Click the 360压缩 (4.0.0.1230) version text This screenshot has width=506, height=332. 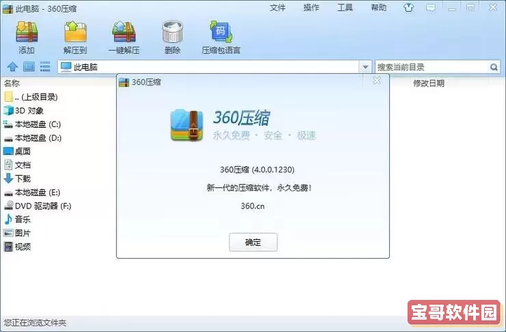[257, 169]
